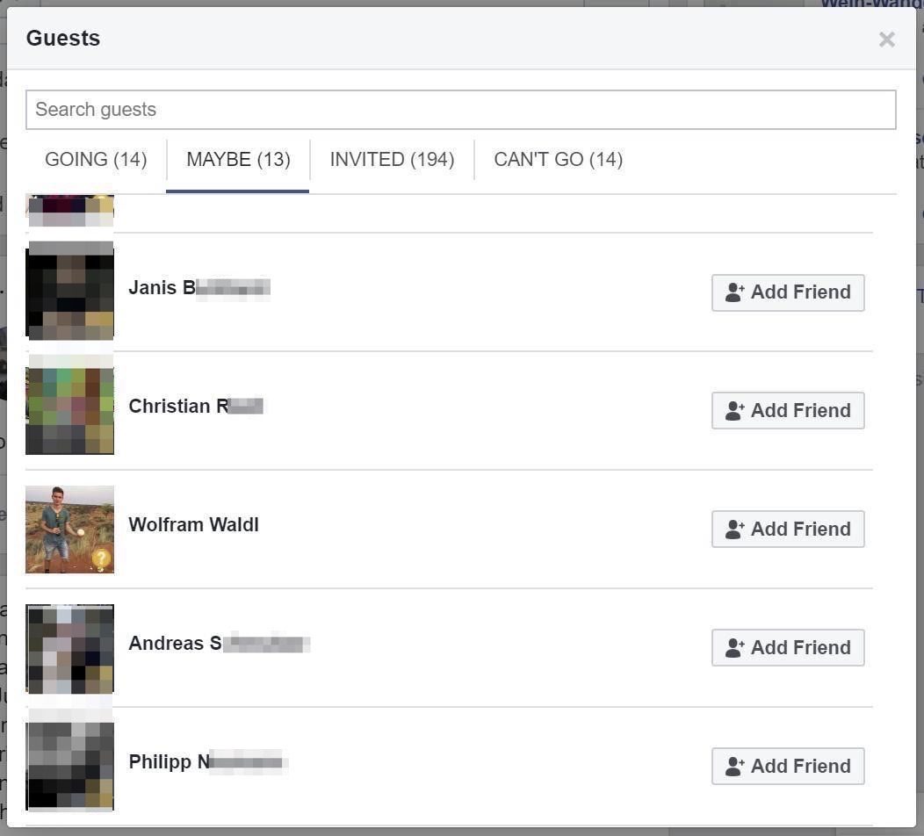Click person-plus icon in Christian R's row
This screenshot has width=924, height=836.
click(x=734, y=411)
